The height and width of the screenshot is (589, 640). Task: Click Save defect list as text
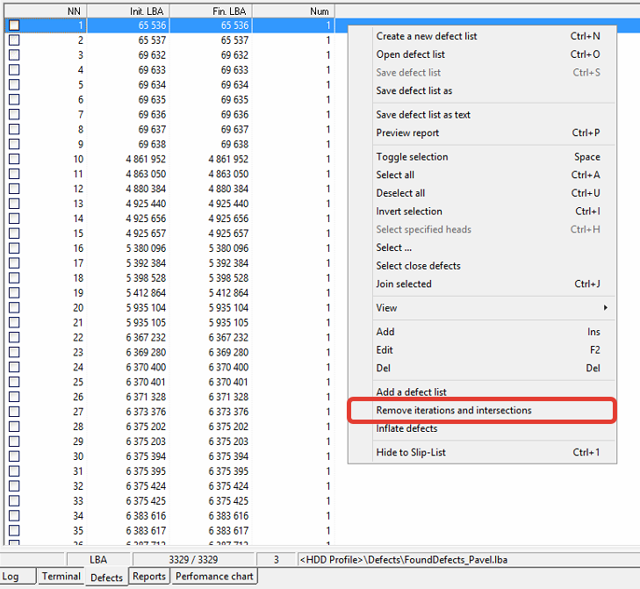(423, 114)
